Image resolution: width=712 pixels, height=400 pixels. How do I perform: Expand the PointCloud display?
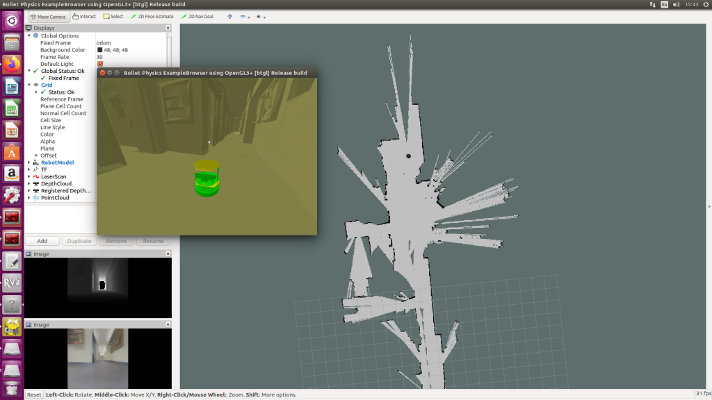tap(29, 198)
